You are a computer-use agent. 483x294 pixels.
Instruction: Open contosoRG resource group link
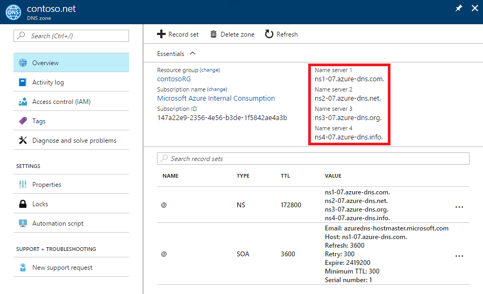(x=174, y=79)
